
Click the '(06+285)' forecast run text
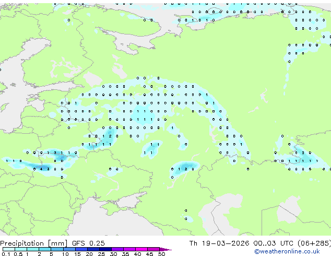click(x=314, y=243)
